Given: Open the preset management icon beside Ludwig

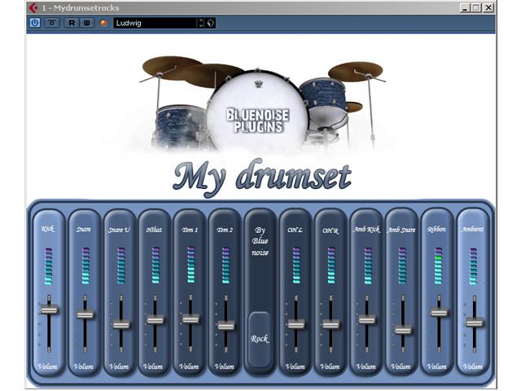Looking at the screenshot, I should 211,23.
